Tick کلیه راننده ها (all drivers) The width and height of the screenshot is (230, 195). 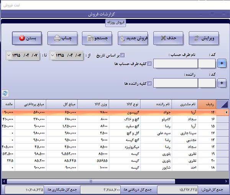click(149, 83)
